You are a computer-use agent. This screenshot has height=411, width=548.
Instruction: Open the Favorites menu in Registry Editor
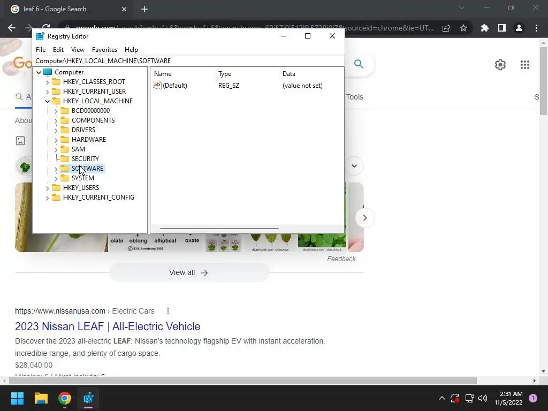[104, 50]
